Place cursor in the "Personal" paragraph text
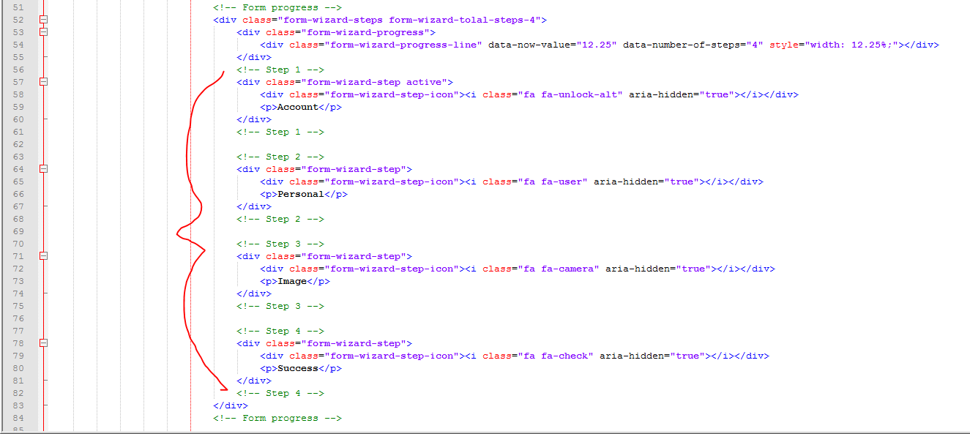This screenshot has width=970, height=434. coord(301,194)
